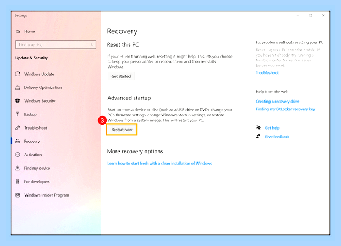The image size is (341, 246).
Task: Open Finding my BitLocker recovery key link
Action: pyautogui.click(x=285, y=109)
